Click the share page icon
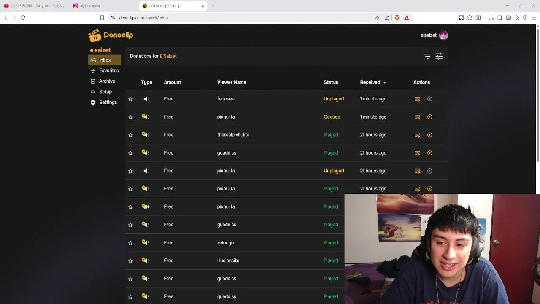 pyautogui.click(x=387, y=18)
